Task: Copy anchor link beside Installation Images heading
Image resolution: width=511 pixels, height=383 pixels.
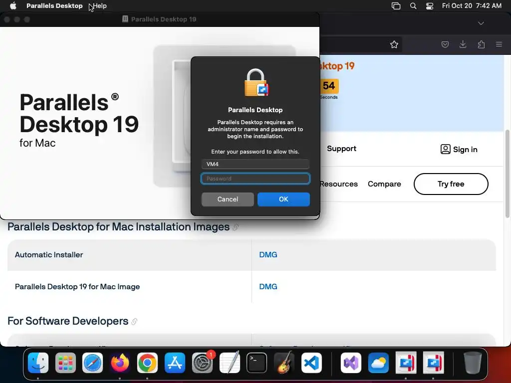Action: coord(236,227)
